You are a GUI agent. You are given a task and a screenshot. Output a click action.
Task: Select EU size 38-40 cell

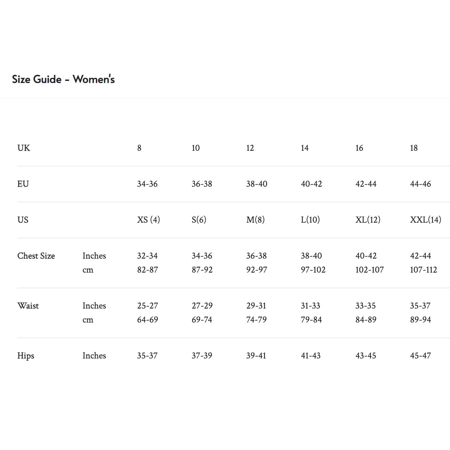257,184
